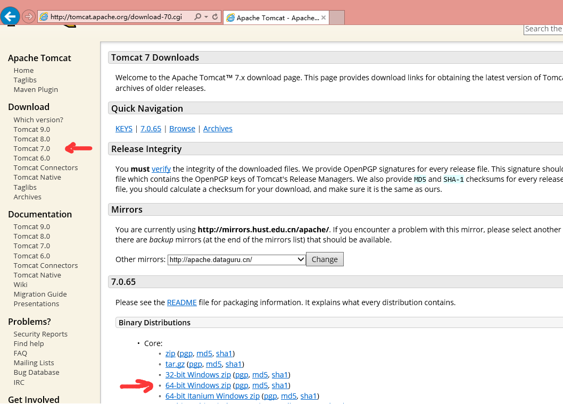Open Mailing Lists link
The image size is (563, 404).
pyautogui.click(x=34, y=363)
